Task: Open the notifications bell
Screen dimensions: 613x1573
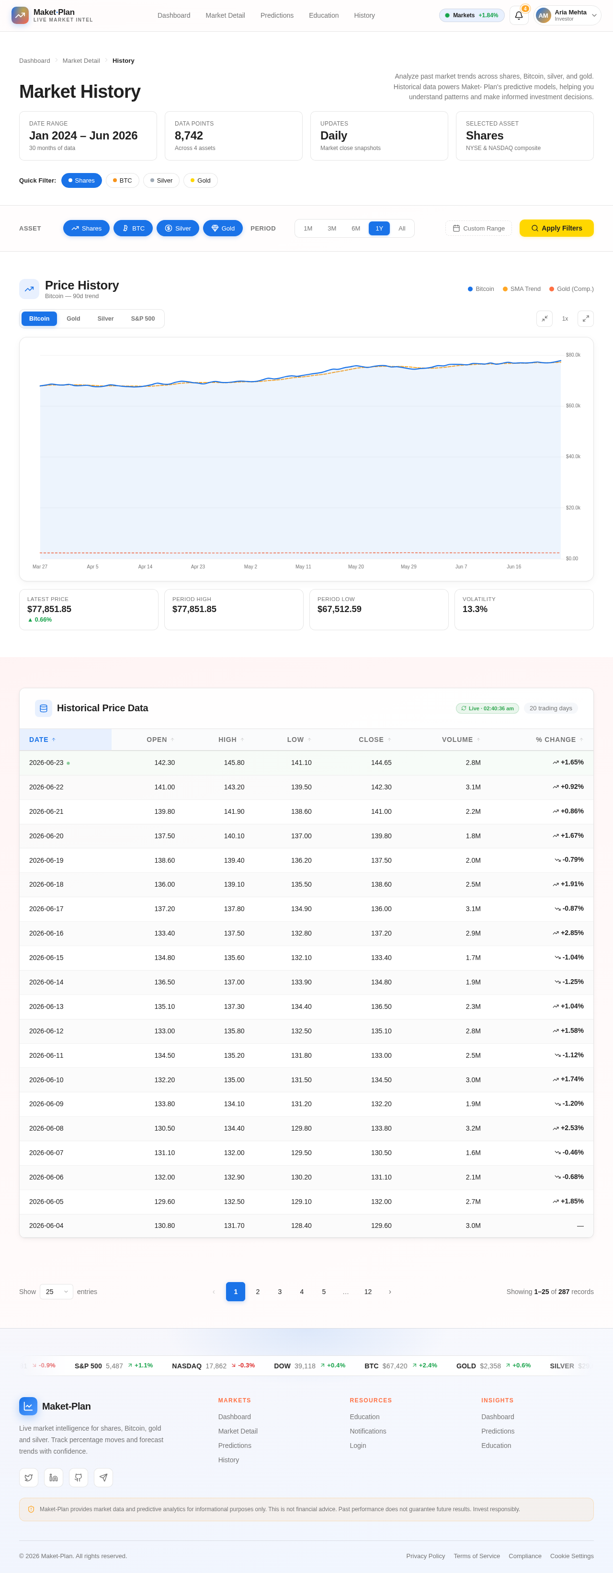Action: [x=519, y=15]
